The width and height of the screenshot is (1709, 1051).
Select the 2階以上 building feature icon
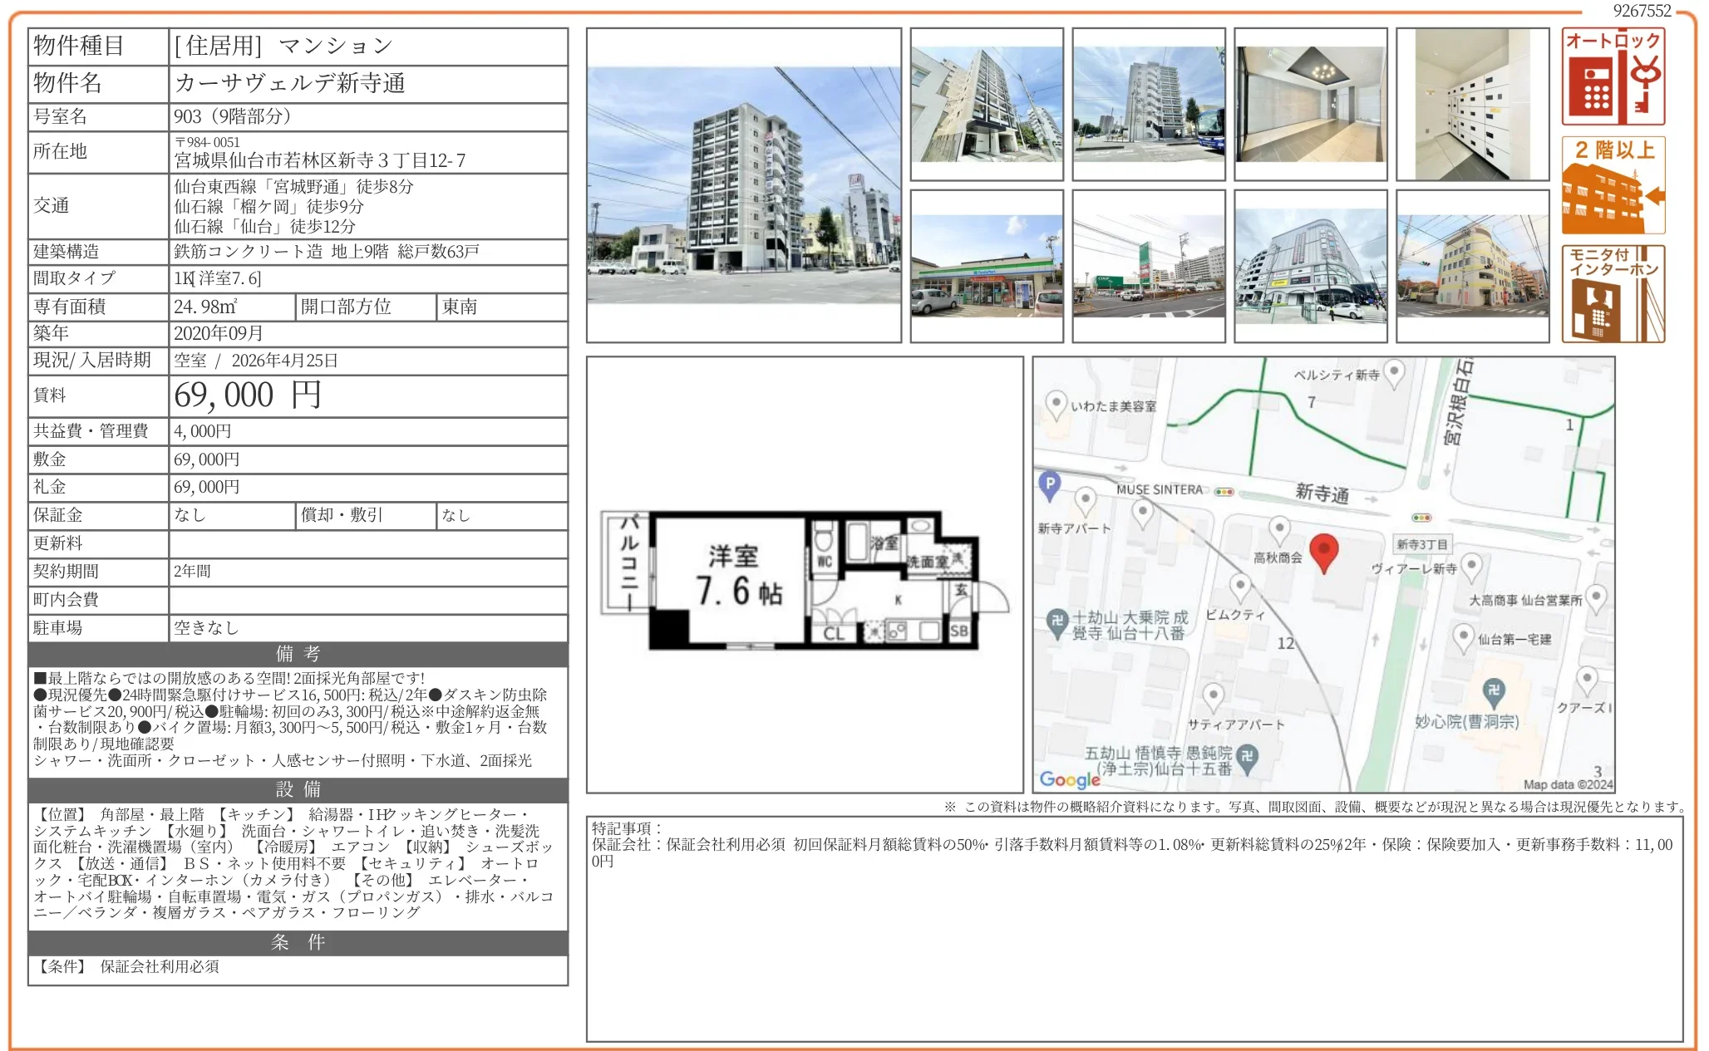point(1613,185)
